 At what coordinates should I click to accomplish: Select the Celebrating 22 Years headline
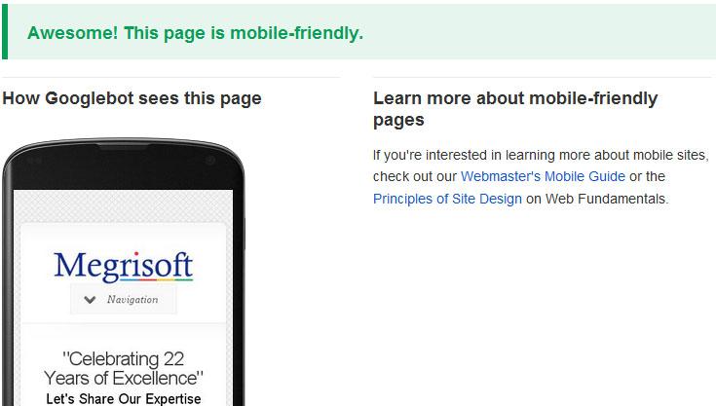(x=124, y=369)
